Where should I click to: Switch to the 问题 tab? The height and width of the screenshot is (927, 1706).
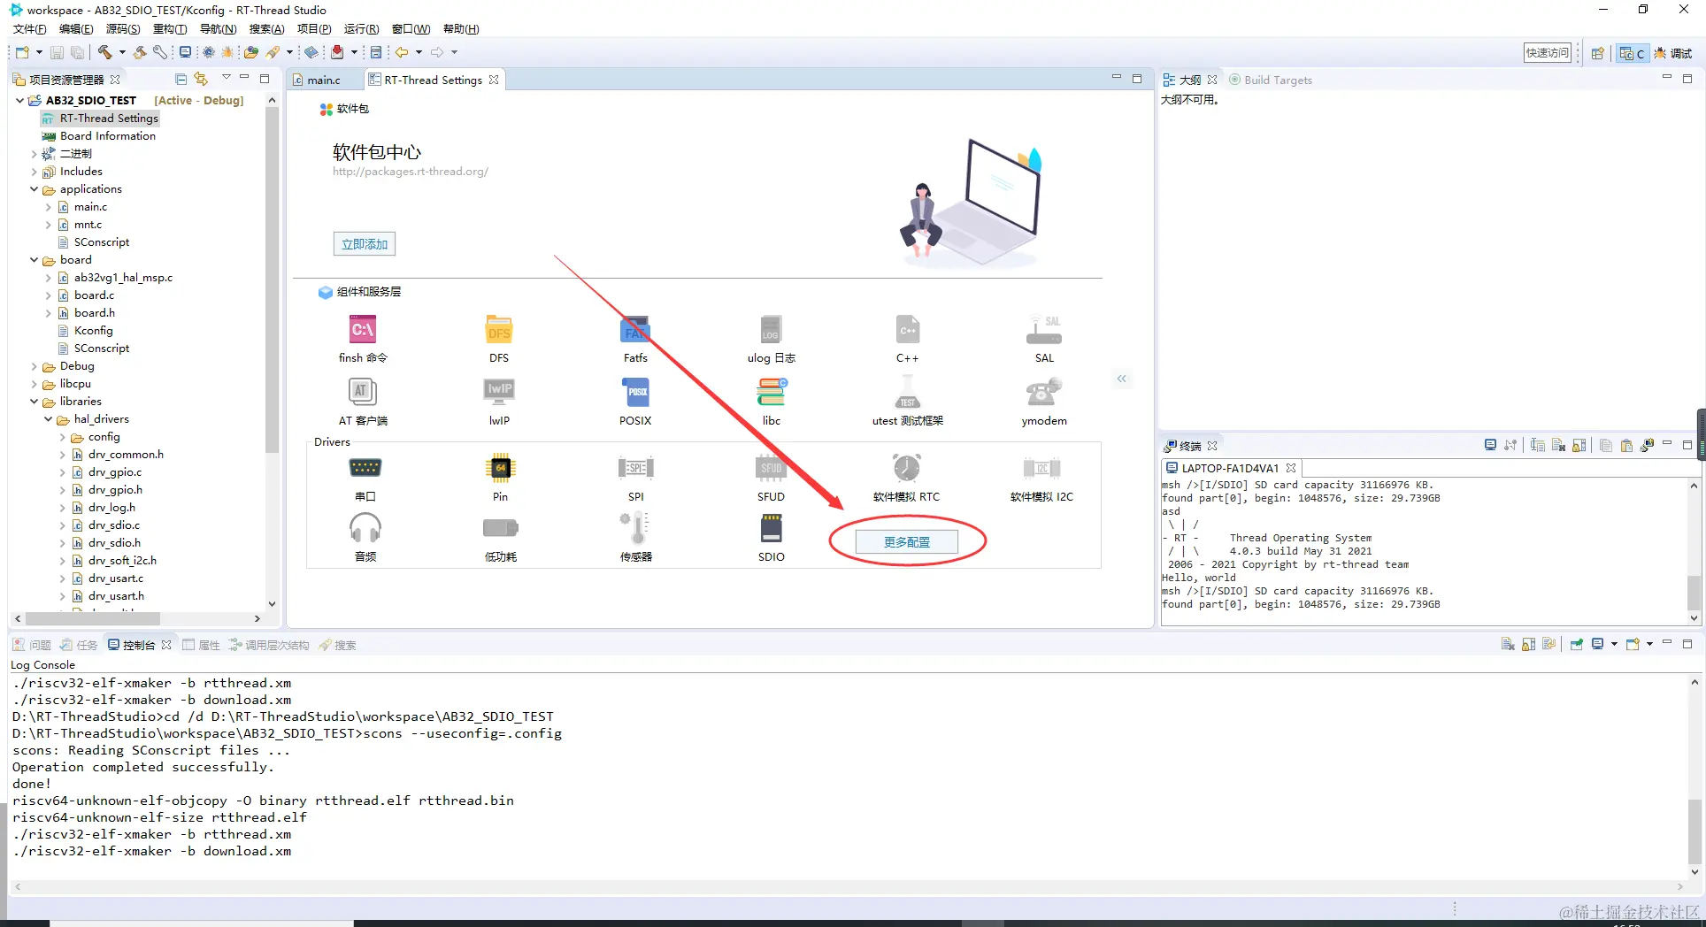pyautogui.click(x=33, y=645)
